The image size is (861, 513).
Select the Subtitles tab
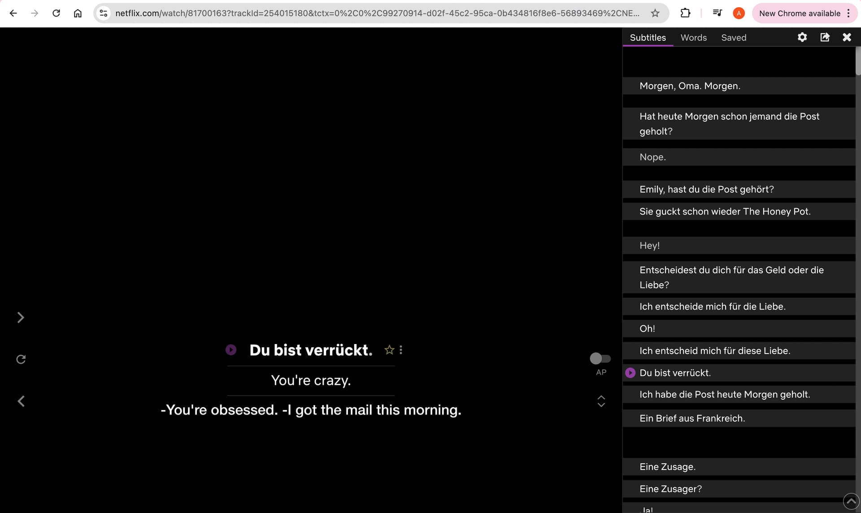(x=648, y=38)
